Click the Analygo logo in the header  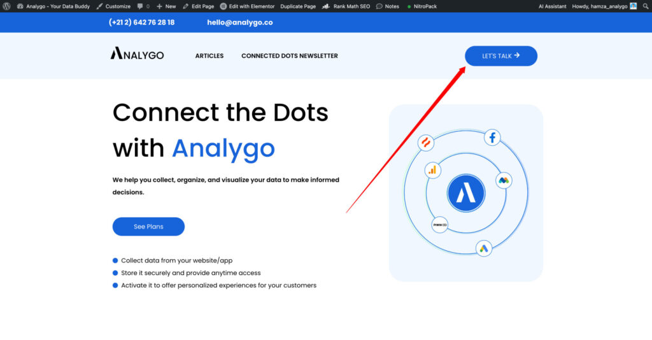(137, 55)
